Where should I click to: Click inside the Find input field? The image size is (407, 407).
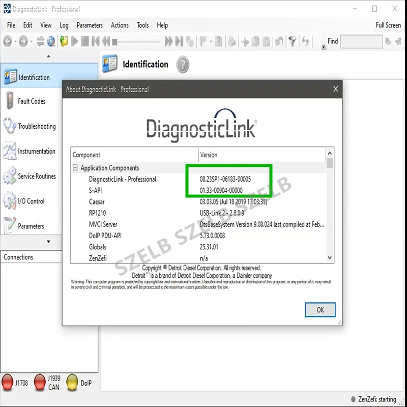pyautogui.click(x=361, y=41)
